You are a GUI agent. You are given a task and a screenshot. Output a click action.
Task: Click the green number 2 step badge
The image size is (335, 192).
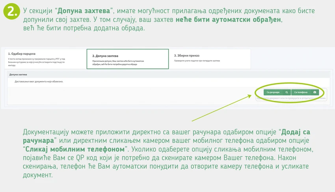pyautogui.click(x=11, y=11)
